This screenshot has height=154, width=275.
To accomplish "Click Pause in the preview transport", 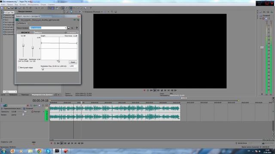I will click(x=158, y=90).
